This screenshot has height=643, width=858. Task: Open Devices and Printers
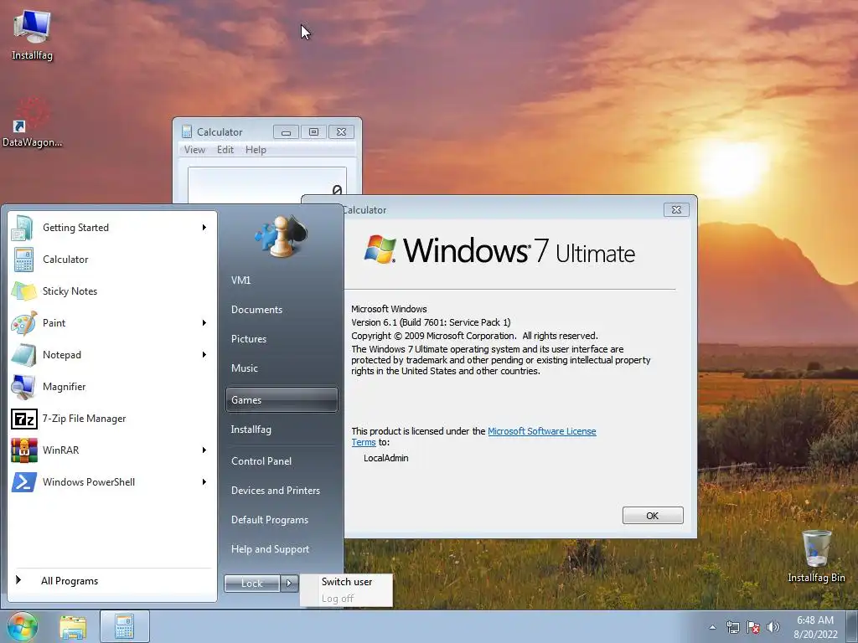click(282, 491)
